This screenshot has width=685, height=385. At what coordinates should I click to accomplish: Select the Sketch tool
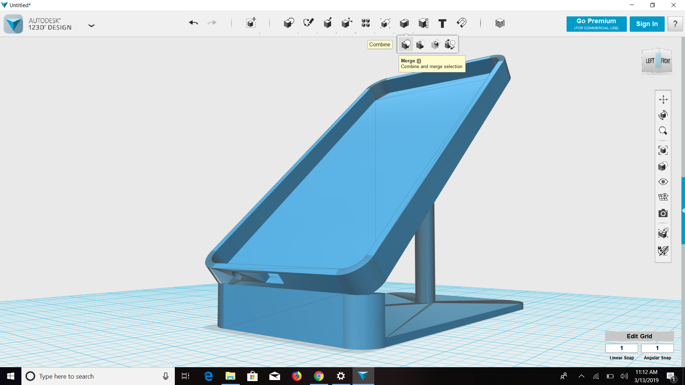308,23
